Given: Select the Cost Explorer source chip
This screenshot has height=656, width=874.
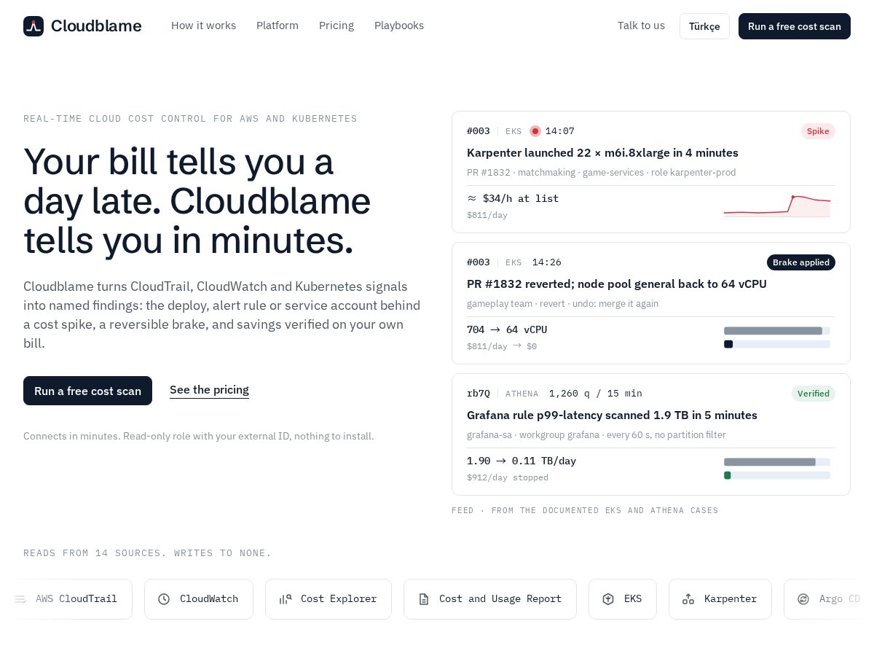Looking at the screenshot, I should [x=328, y=599].
